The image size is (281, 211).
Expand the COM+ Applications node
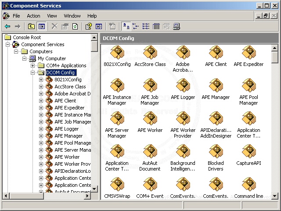[32, 65]
